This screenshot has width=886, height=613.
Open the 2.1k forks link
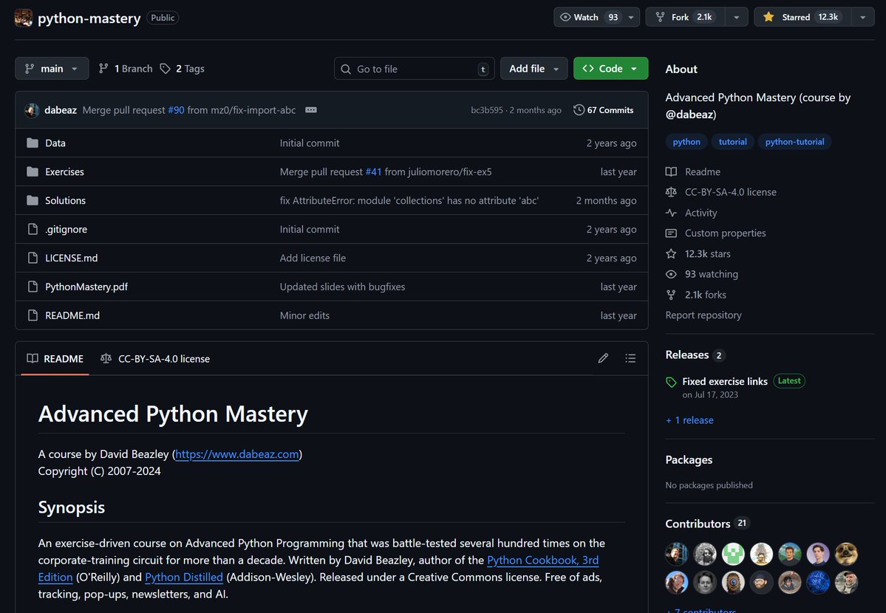[x=705, y=295]
